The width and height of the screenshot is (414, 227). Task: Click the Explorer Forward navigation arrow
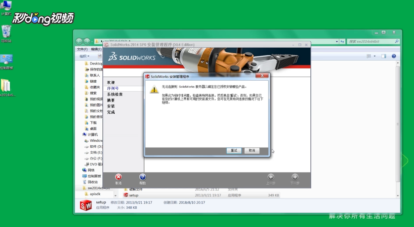pyautogui.click(x=87, y=41)
